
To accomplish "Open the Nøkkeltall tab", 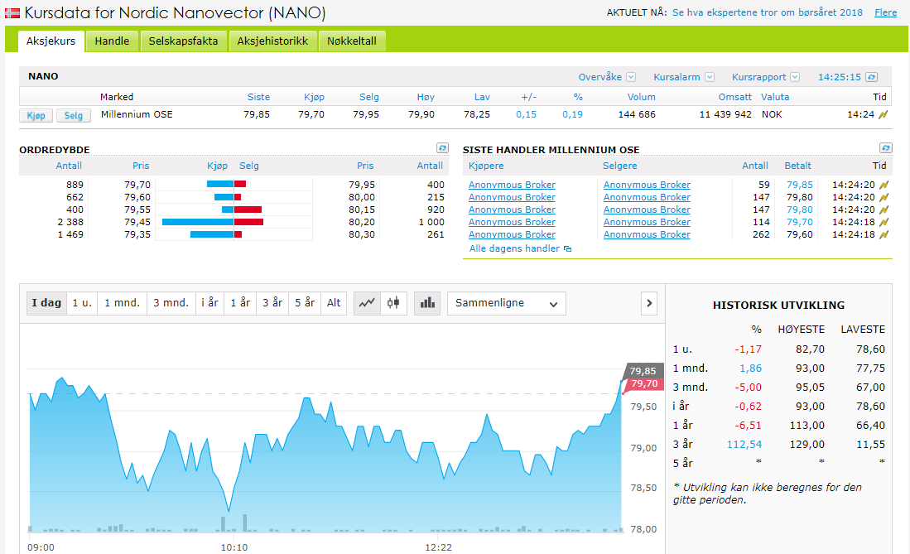I will [x=352, y=41].
